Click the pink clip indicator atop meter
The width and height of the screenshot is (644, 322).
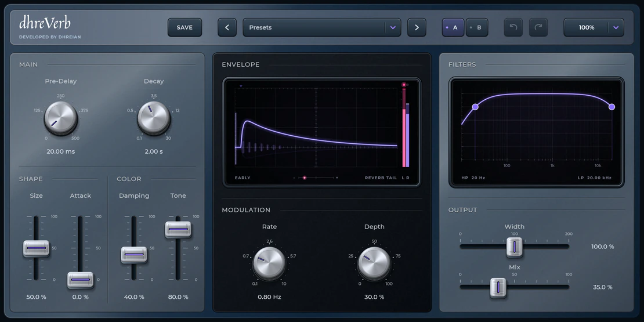pyautogui.click(x=404, y=85)
